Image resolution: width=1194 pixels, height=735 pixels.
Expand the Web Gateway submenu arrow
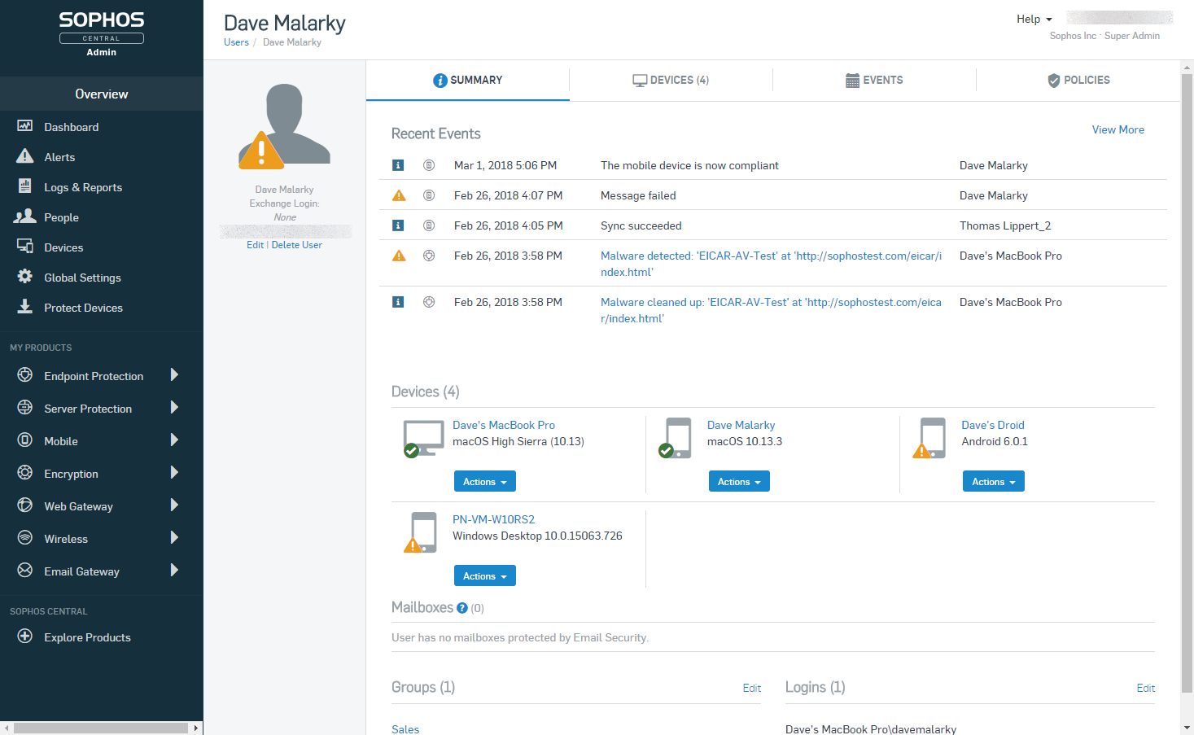click(174, 505)
